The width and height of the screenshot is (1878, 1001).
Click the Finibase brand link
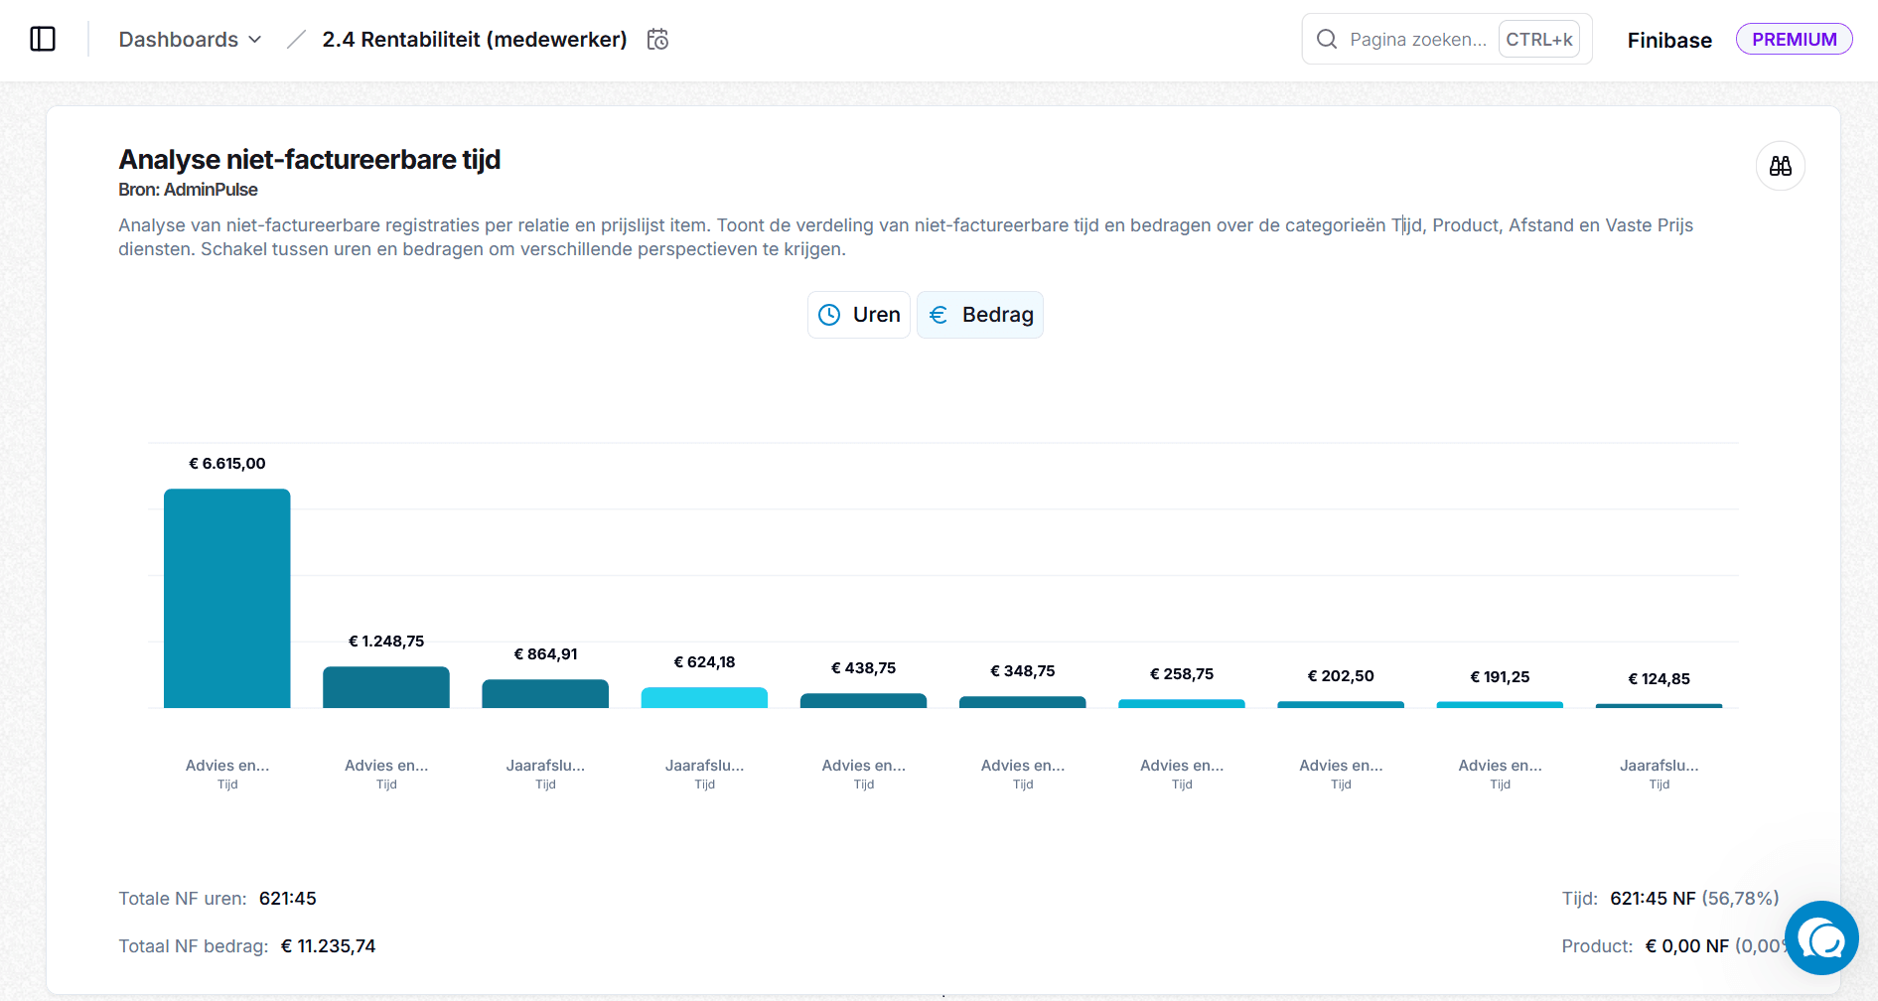1669,39
